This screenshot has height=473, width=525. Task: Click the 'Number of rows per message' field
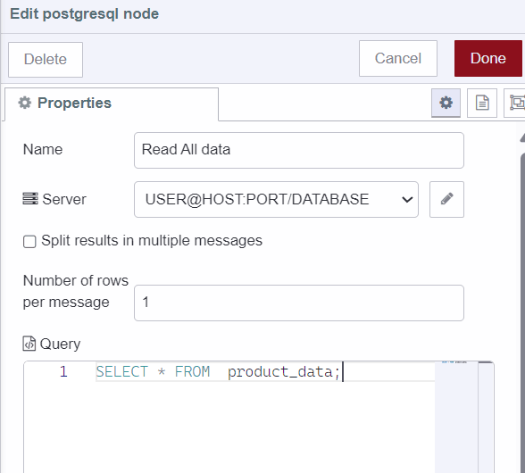(x=299, y=303)
